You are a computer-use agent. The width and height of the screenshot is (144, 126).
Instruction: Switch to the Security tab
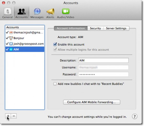point(95,28)
